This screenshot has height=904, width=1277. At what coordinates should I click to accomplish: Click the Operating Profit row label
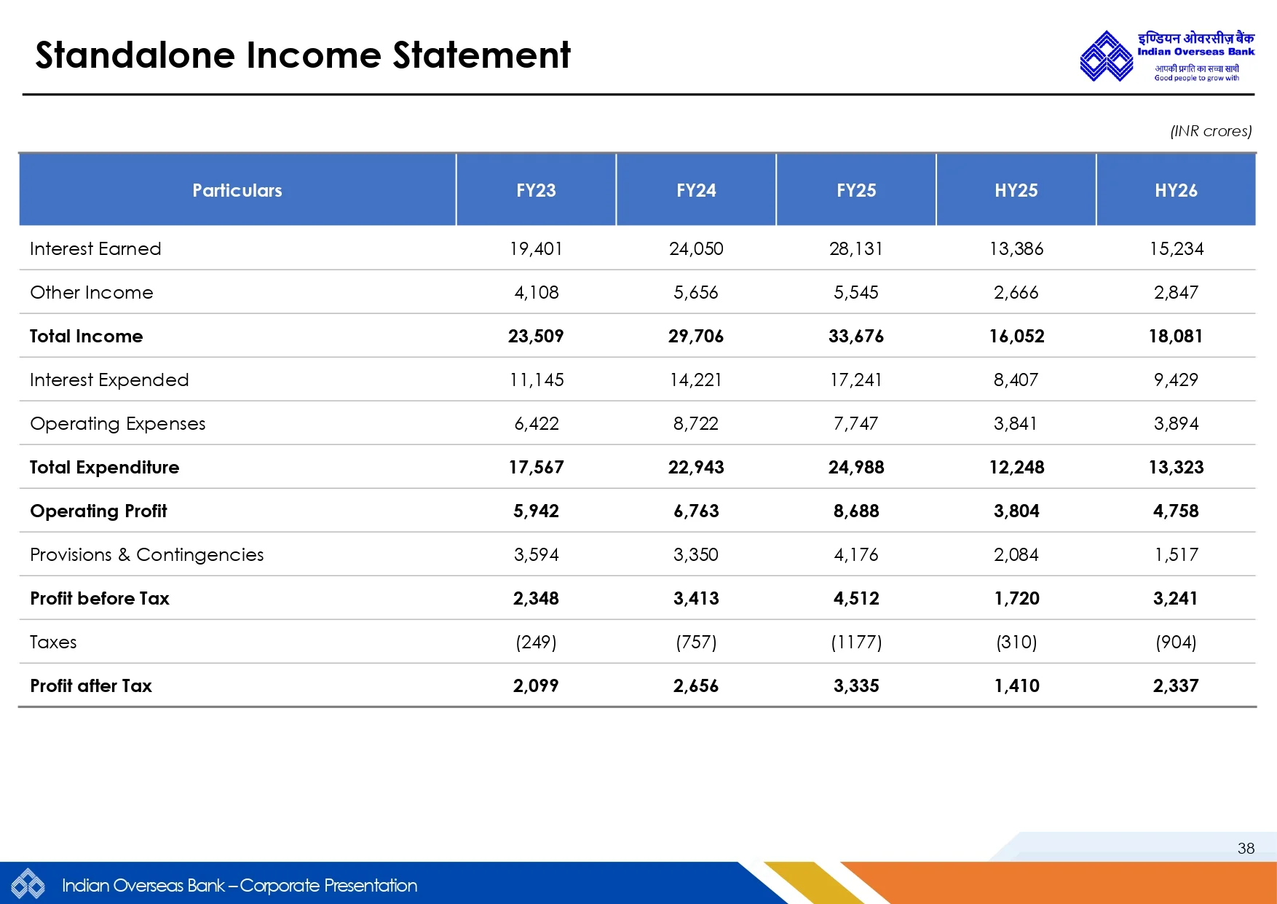click(x=98, y=511)
